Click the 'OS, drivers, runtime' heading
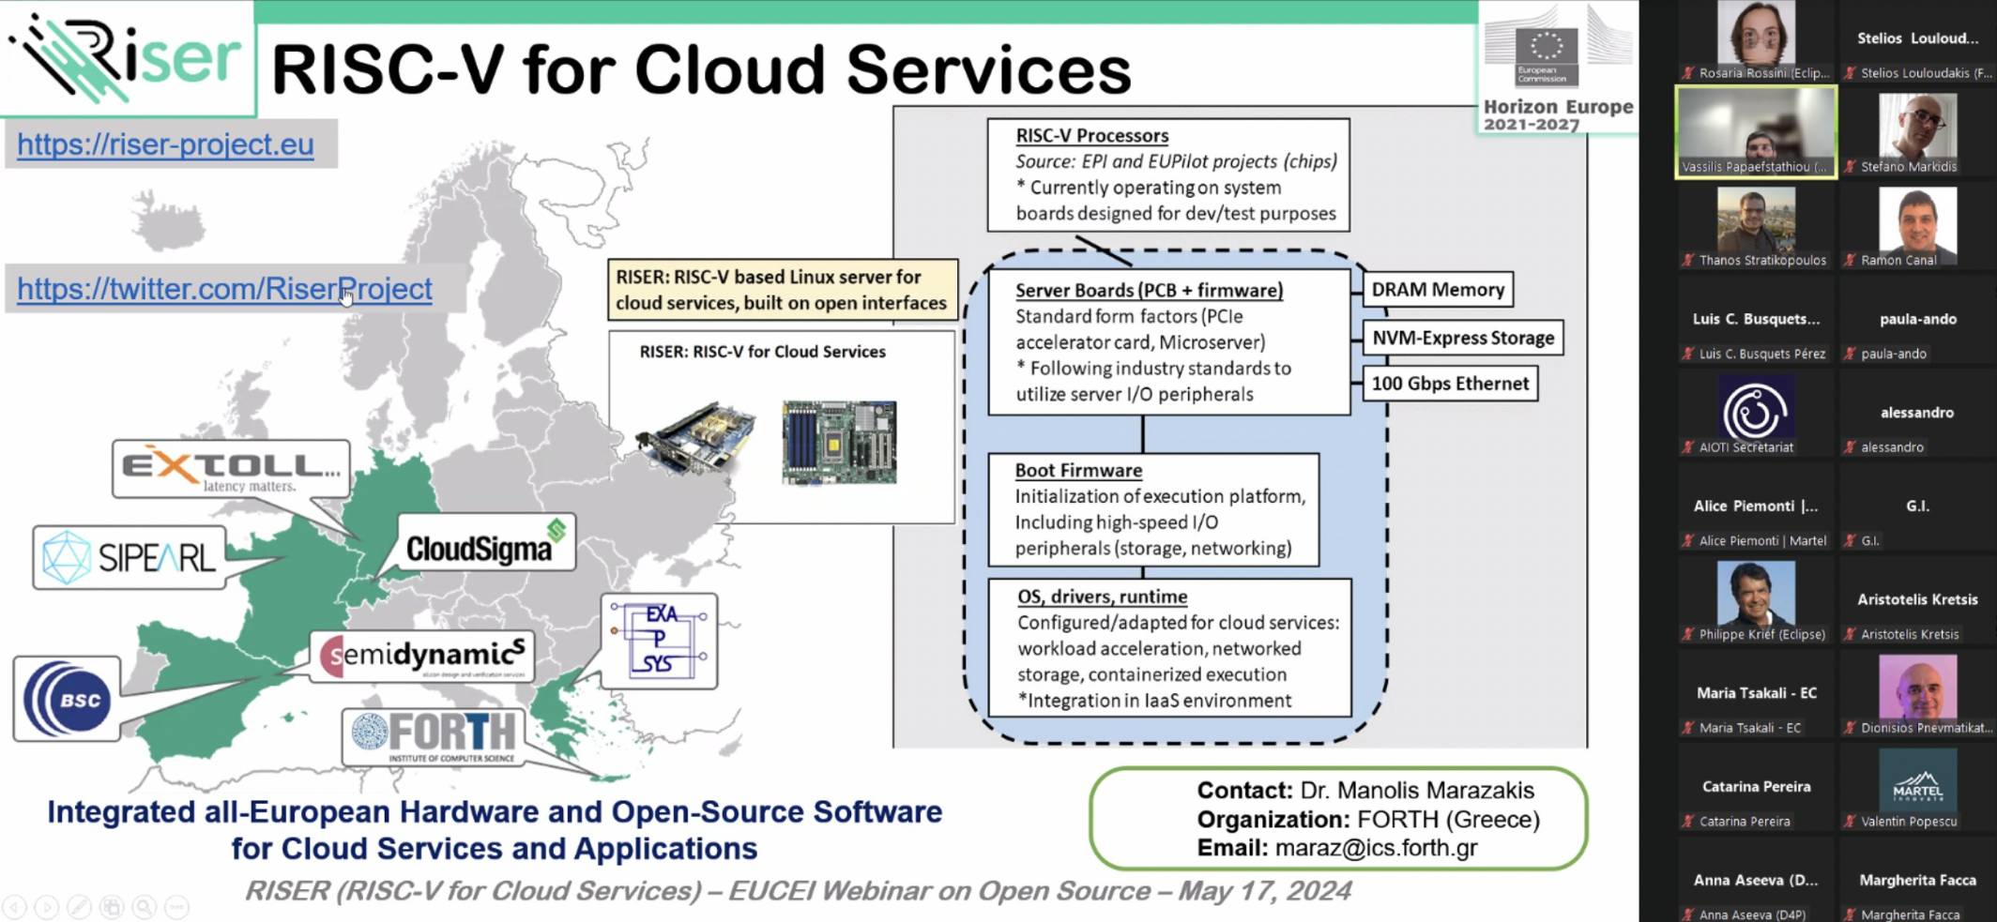 1102,597
